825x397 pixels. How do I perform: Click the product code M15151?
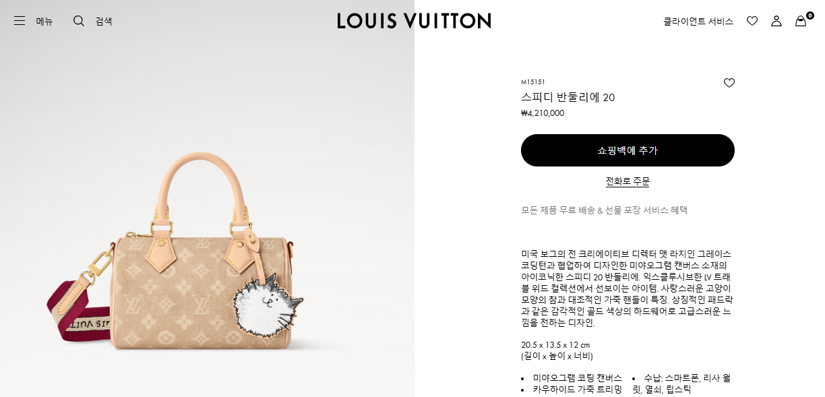tap(533, 82)
